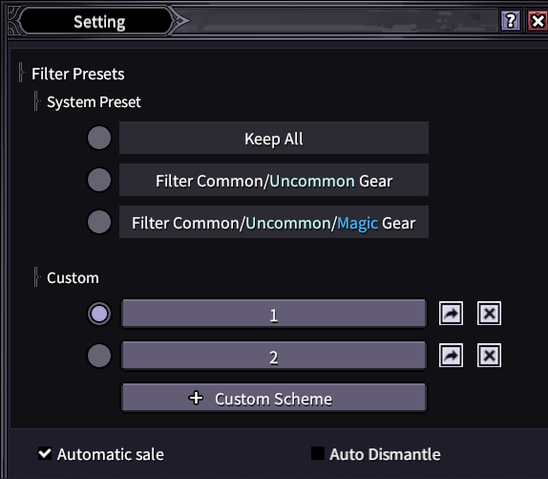Image resolution: width=548 pixels, height=479 pixels.
Task: Select Filter Common/Uncommon/Magic Gear radio button
Action: pos(99,222)
